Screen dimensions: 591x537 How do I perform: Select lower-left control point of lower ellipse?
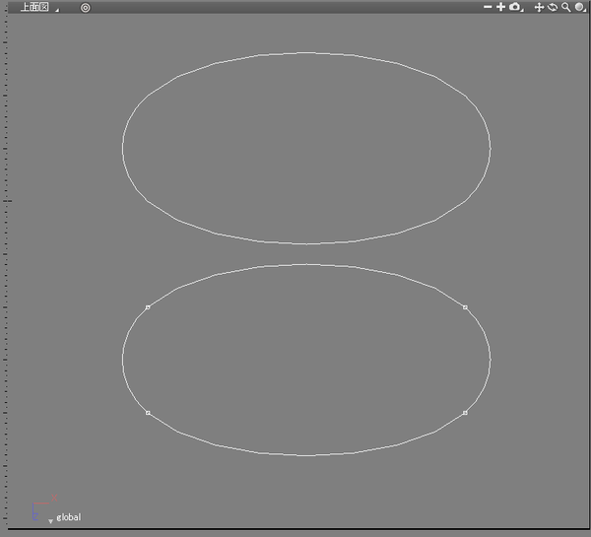(x=148, y=413)
